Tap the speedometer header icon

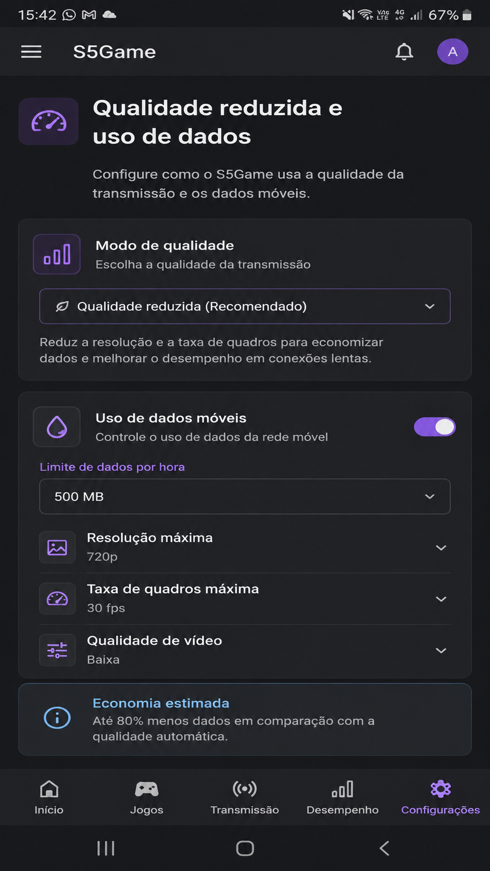click(48, 121)
